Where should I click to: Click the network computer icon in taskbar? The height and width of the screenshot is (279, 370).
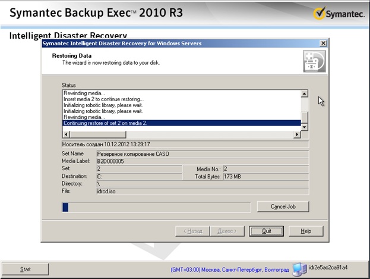click(x=300, y=269)
